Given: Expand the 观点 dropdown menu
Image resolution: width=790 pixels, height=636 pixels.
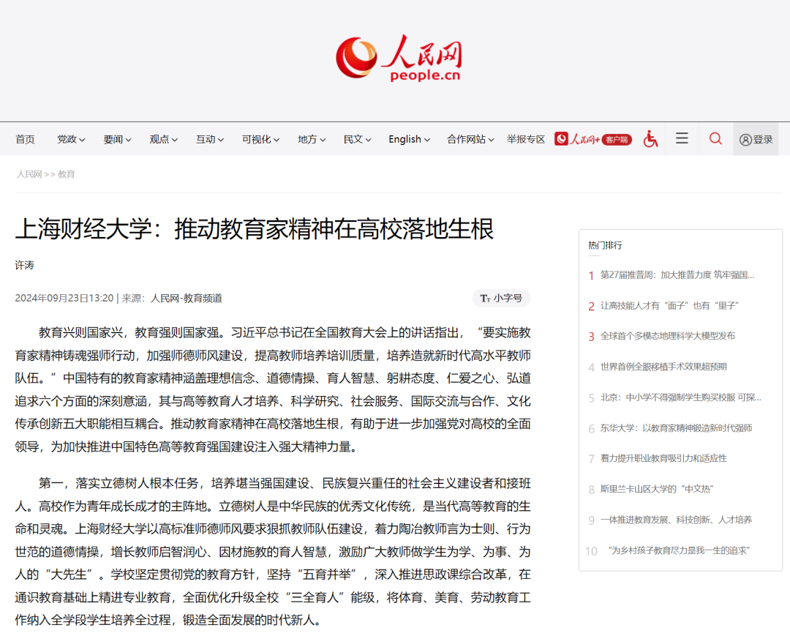Looking at the screenshot, I should point(164,139).
